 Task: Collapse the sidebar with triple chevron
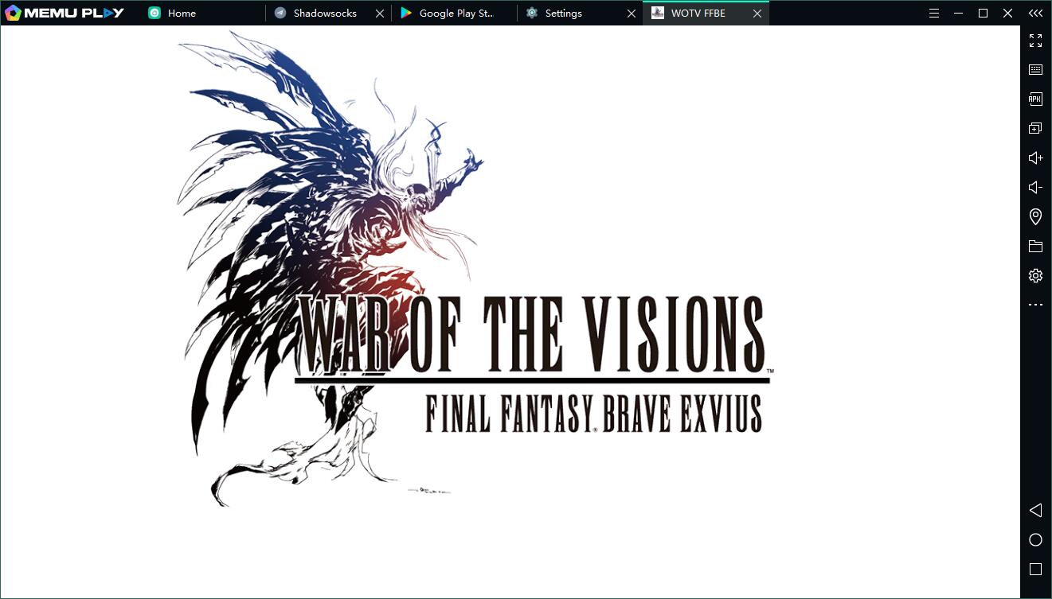pos(1035,14)
